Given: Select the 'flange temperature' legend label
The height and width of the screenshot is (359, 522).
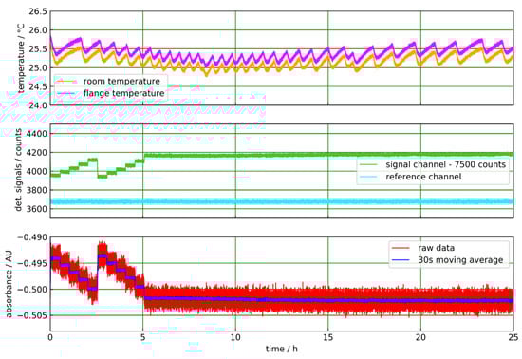Looking at the screenshot, I should coord(123,93).
